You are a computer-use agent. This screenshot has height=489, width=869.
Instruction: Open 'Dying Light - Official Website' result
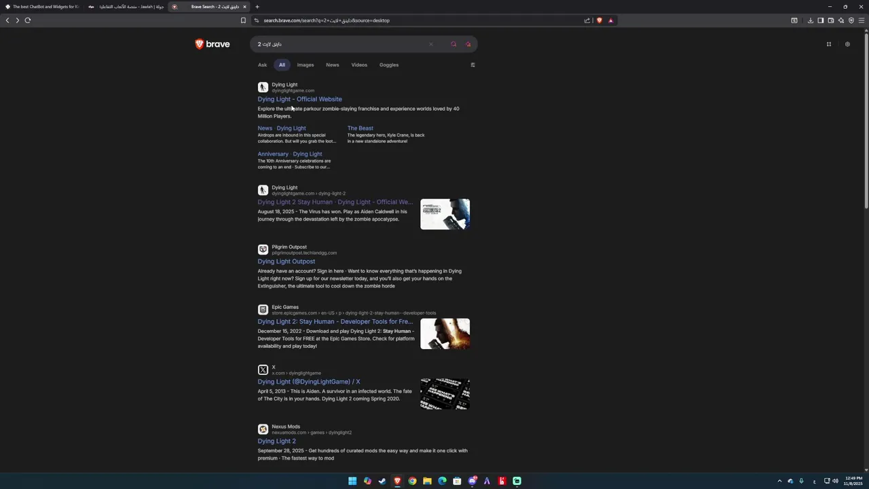coord(299,99)
